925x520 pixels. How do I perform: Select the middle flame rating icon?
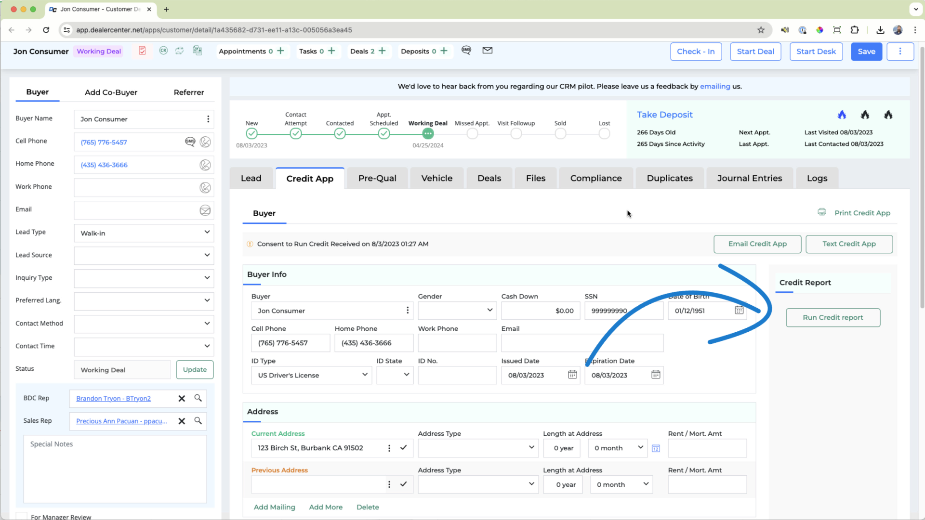pos(865,115)
